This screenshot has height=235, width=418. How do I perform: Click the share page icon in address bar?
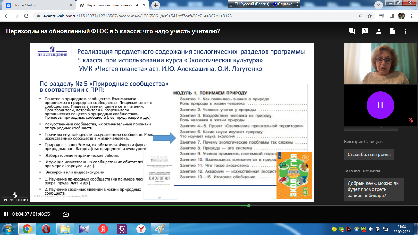[360, 16]
